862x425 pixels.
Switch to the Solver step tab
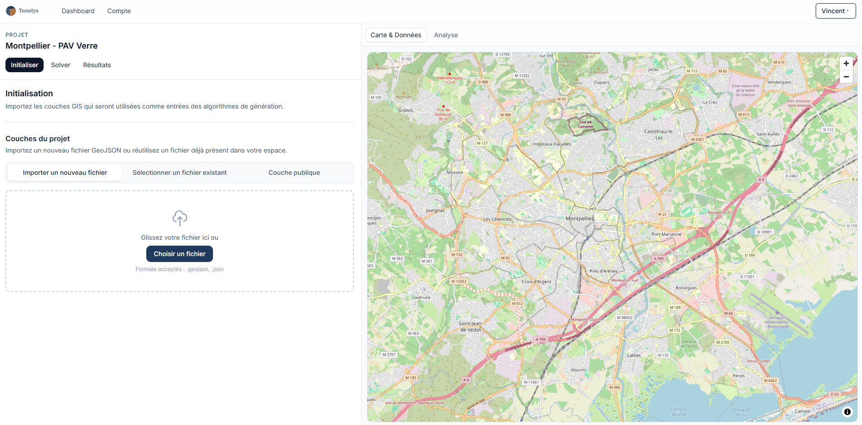point(60,65)
